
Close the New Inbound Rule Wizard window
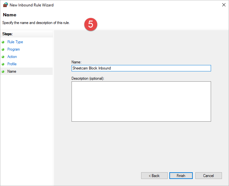pyautogui.click(x=223, y=5)
